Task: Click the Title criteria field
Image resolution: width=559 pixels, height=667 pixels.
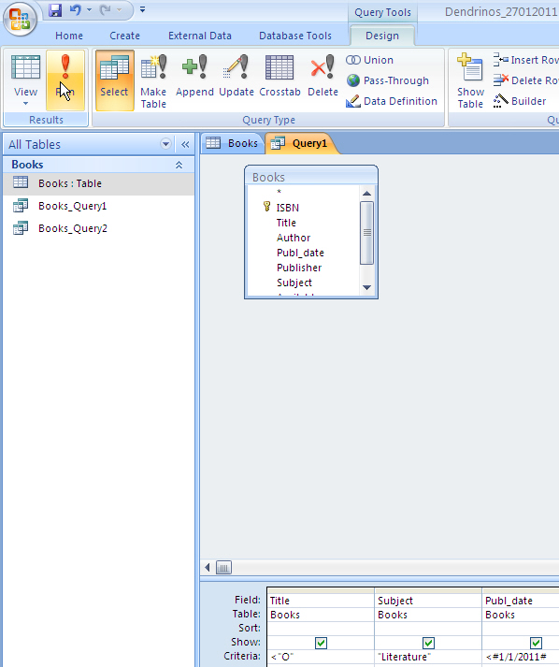Action: (x=321, y=657)
